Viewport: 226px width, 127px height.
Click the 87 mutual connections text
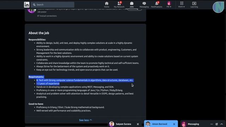click(x=47, y=16)
